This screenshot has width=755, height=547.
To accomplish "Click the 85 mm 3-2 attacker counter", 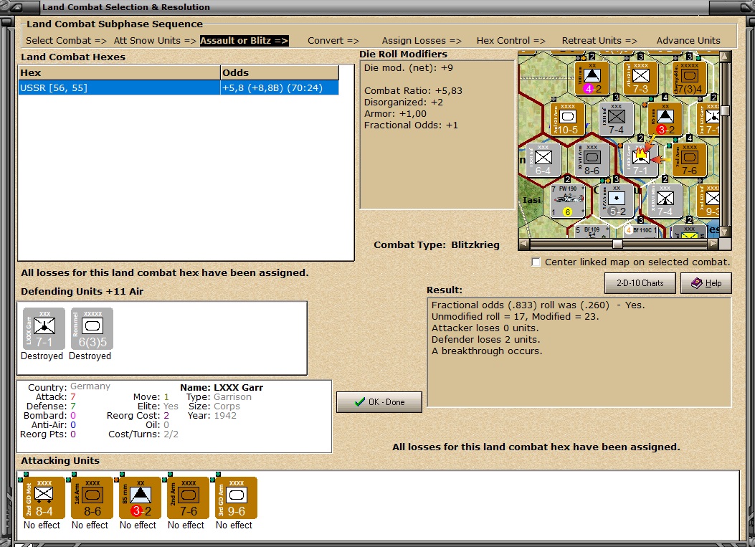I will [x=138, y=498].
